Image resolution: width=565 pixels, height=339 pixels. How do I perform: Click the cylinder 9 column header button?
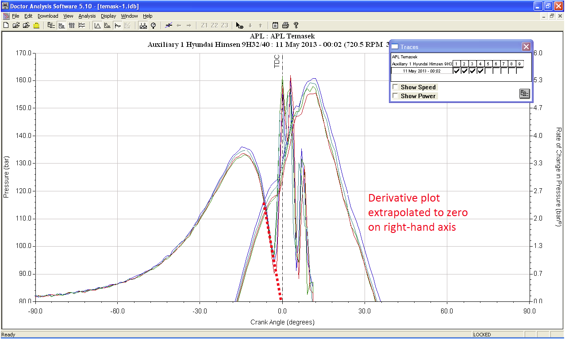pos(519,64)
